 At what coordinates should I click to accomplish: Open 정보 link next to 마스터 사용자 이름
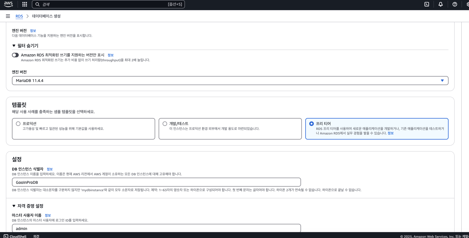point(48,215)
